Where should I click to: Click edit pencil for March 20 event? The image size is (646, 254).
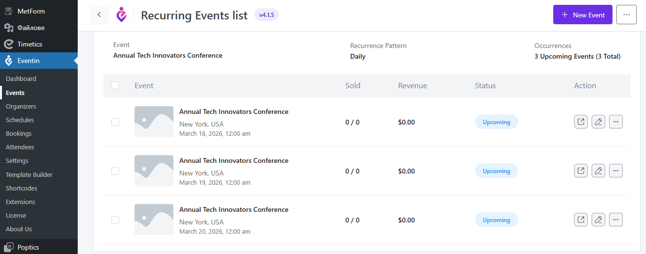tap(598, 220)
